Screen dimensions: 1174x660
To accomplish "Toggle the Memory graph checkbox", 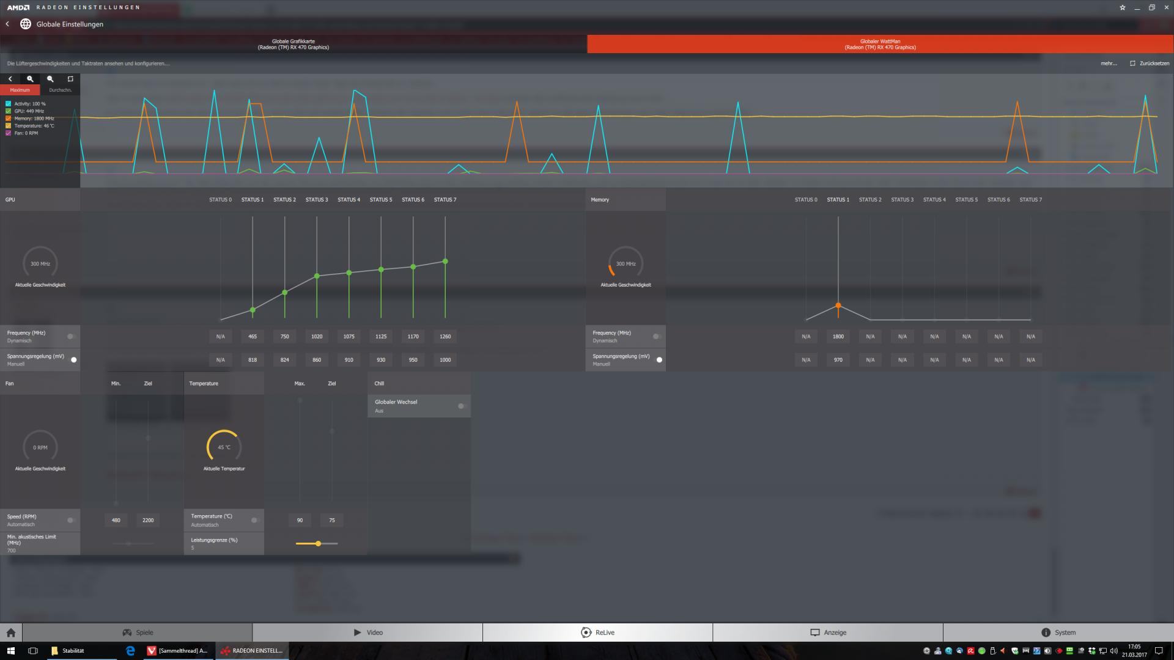I will (x=9, y=119).
